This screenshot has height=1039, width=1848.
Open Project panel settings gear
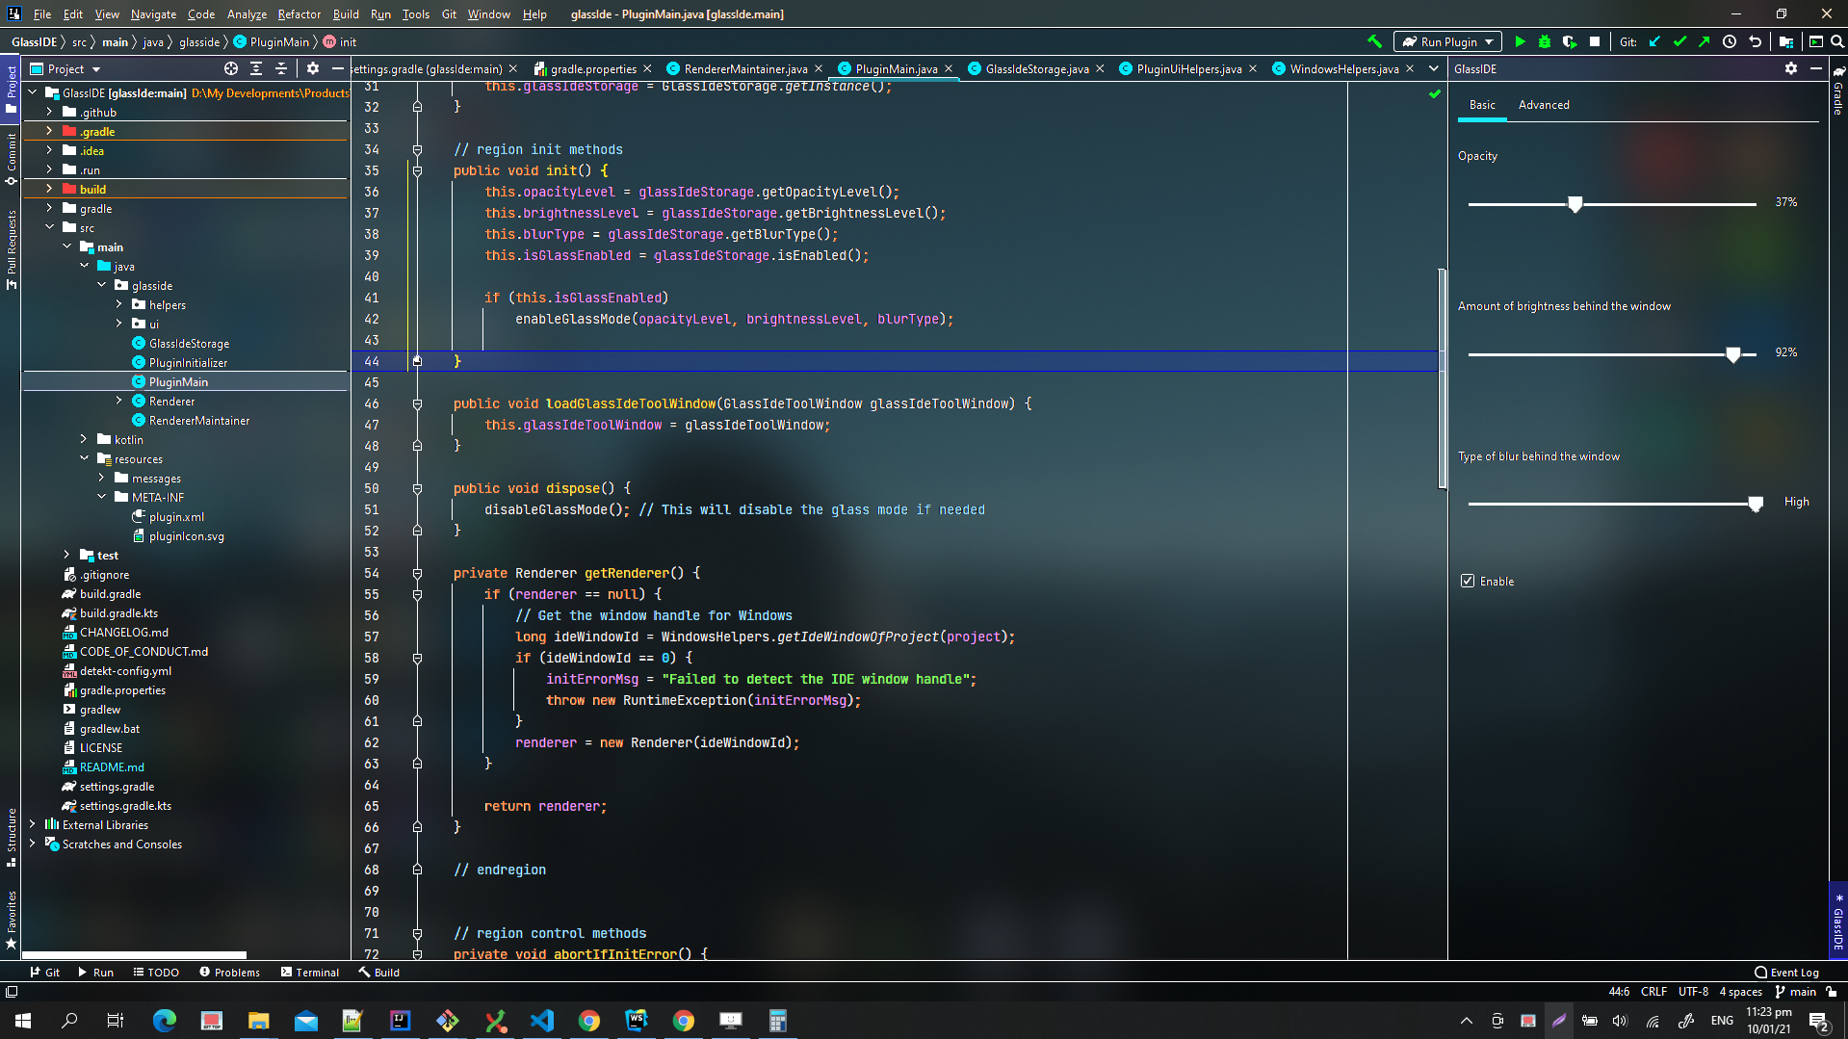point(313,68)
